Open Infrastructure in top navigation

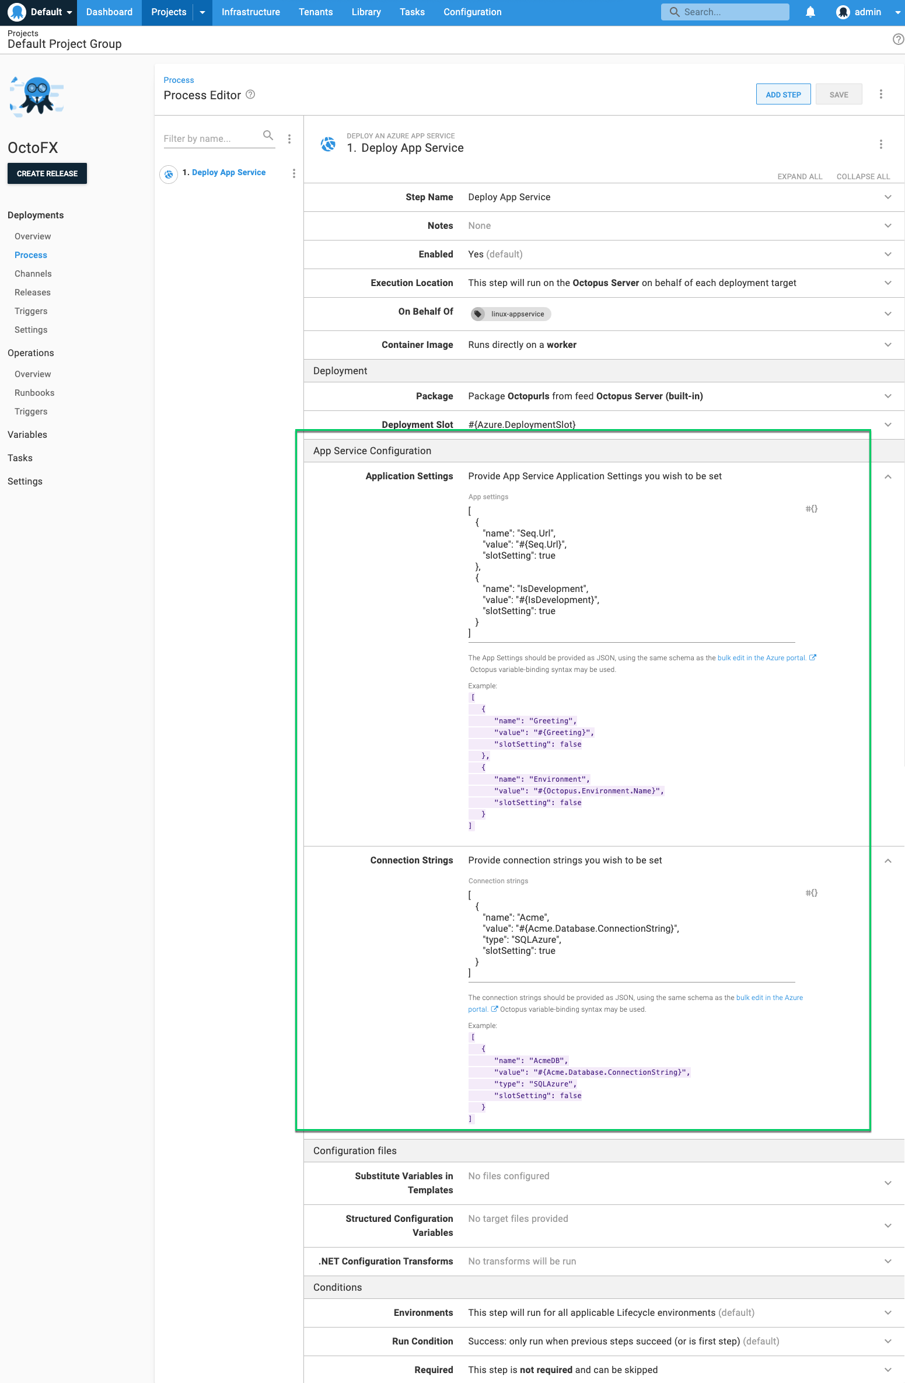[x=251, y=12]
